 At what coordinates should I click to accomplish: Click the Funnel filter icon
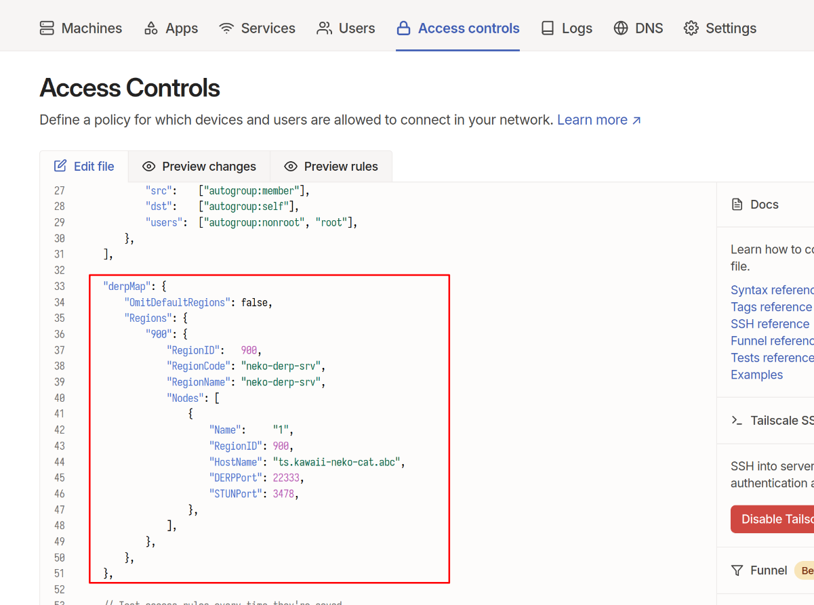pyautogui.click(x=737, y=570)
